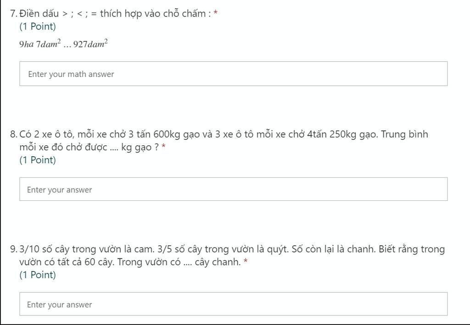The height and width of the screenshot is (325, 470).
Task: Click '(1 Point)' label under question 9
Action: click(x=38, y=275)
